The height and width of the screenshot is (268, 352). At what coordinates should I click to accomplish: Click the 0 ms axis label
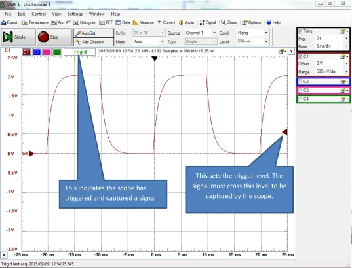tap(156, 254)
